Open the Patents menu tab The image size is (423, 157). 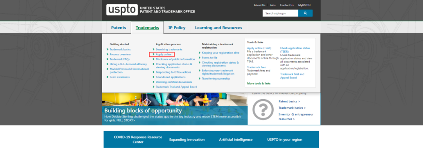pyautogui.click(x=119, y=28)
